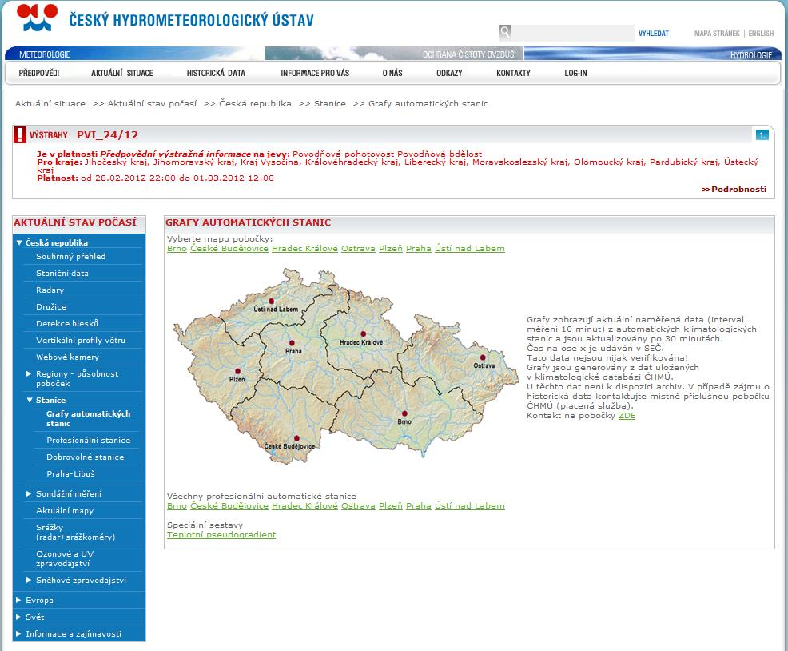Open Souhrnný přehled in sidebar
Screen dimensions: 788x651
click(x=71, y=257)
